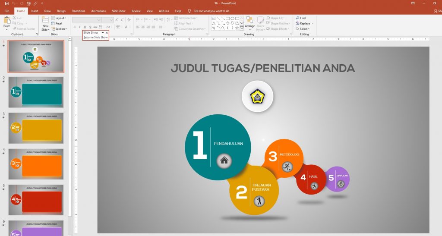Switch to the Insert tab
This screenshot has height=236, width=442.
(x=35, y=11)
